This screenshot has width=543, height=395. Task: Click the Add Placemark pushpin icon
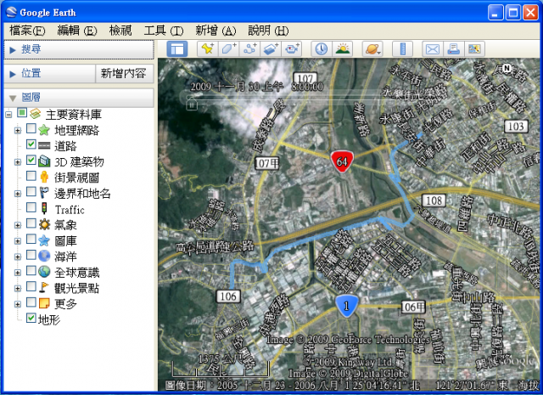click(x=207, y=49)
